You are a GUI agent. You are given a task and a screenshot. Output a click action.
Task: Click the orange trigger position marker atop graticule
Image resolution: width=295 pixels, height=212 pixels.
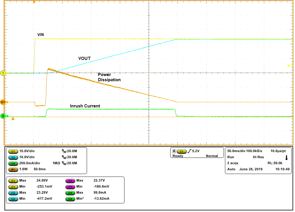(x=34, y=2)
